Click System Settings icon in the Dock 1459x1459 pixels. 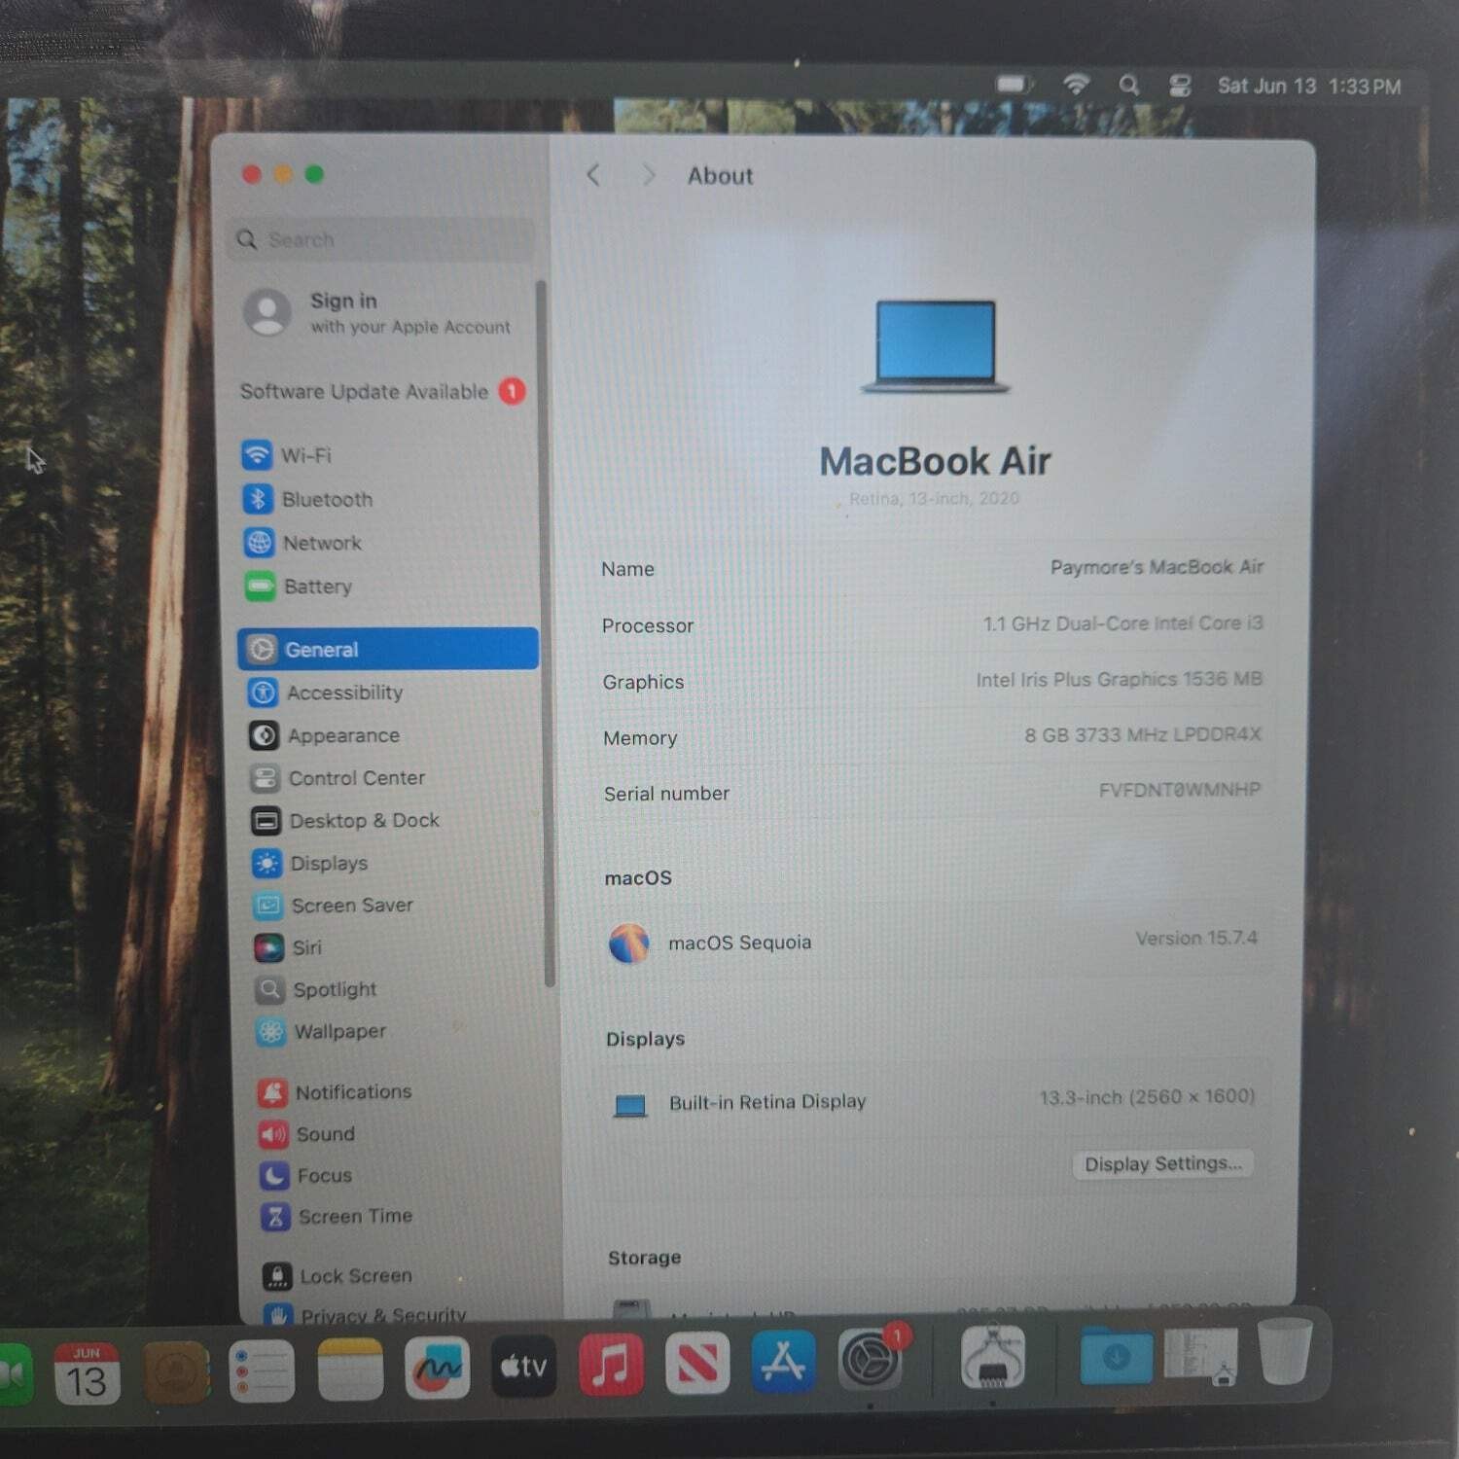(871, 1358)
